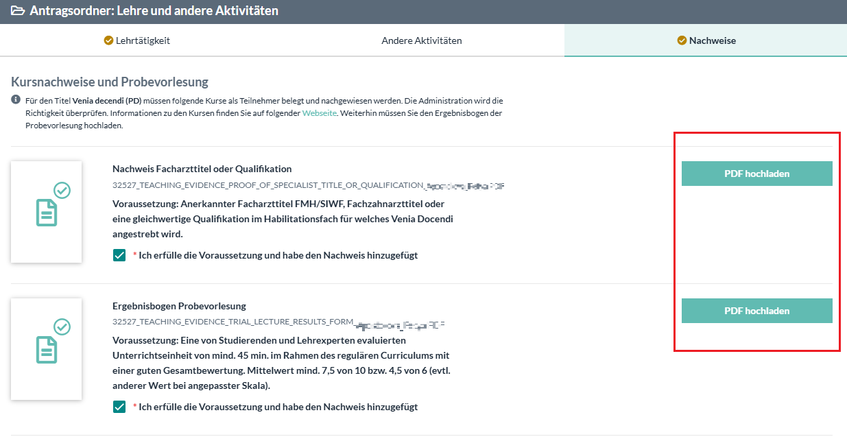
Task: Click the circled checkmark on Facharzttitel thumbnail
Action: pos(62,190)
